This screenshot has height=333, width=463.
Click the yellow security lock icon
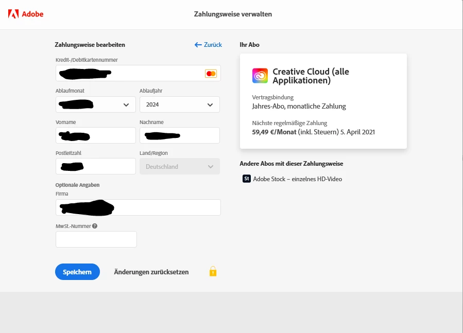[x=213, y=271]
